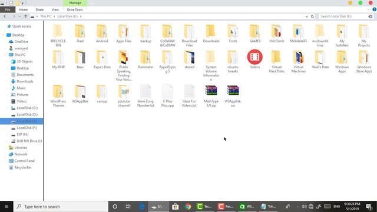Open the Android folder
Image resolution: width=377 pixels, height=212 pixels.
[102, 34]
